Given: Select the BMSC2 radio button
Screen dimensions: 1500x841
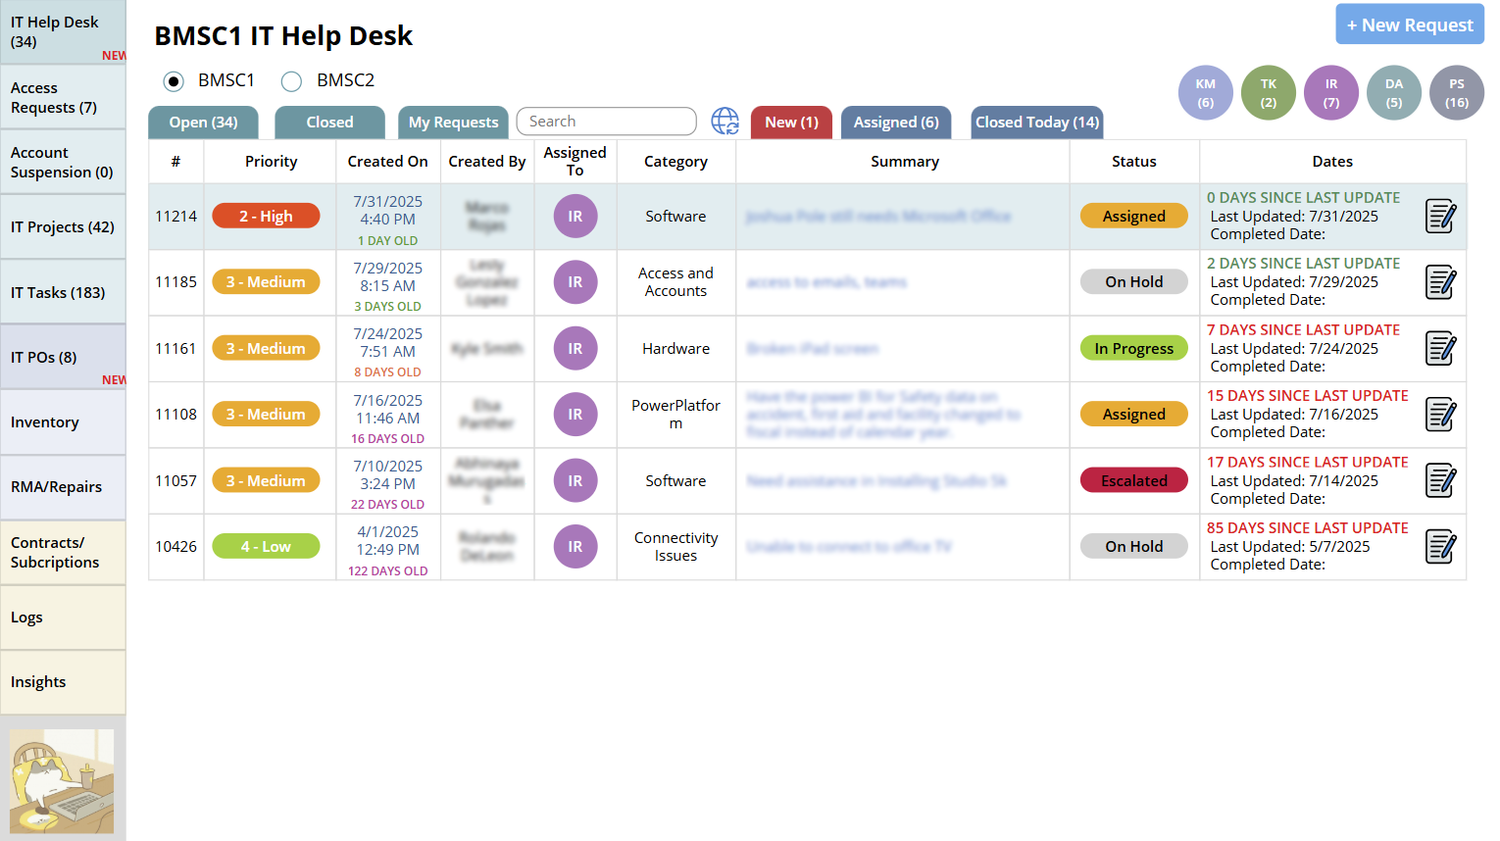Looking at the screenshot, I should 291,81.
